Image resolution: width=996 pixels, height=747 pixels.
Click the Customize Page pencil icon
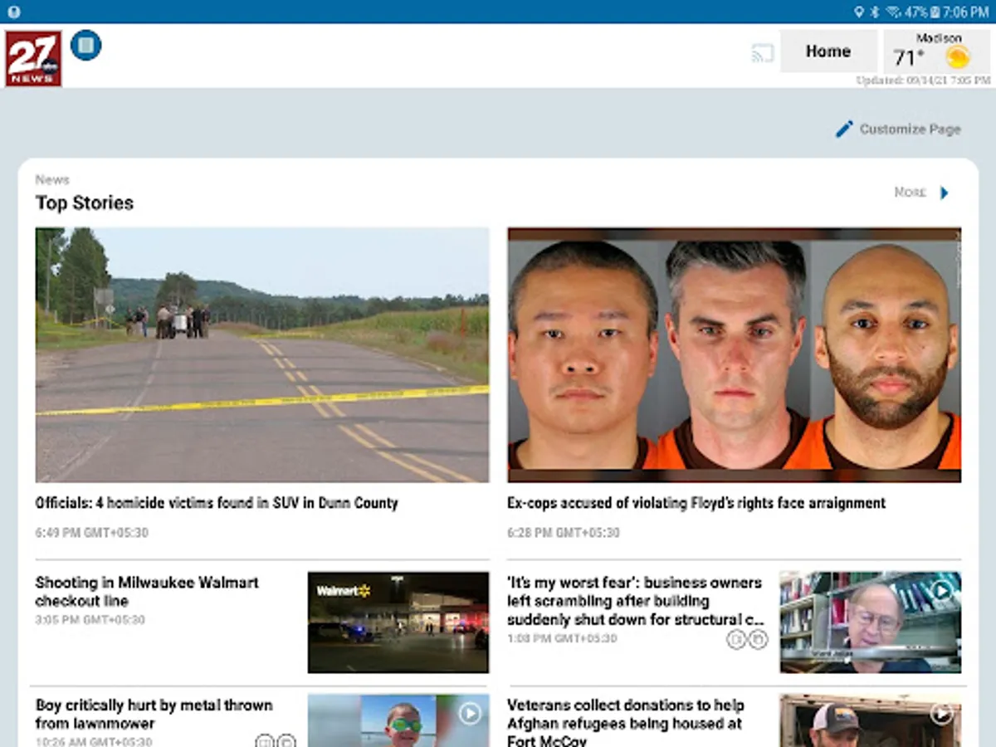click(844, 129)
